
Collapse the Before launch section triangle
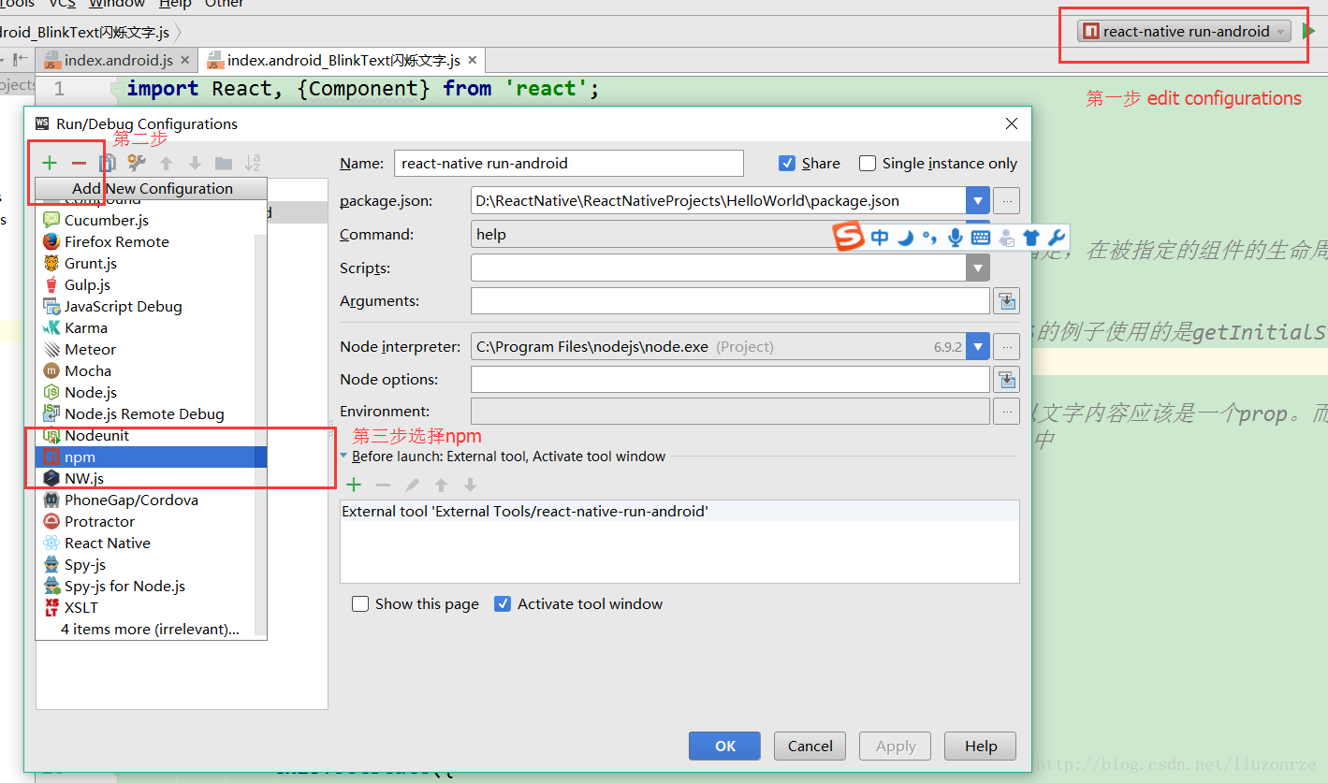pos(343,457)
